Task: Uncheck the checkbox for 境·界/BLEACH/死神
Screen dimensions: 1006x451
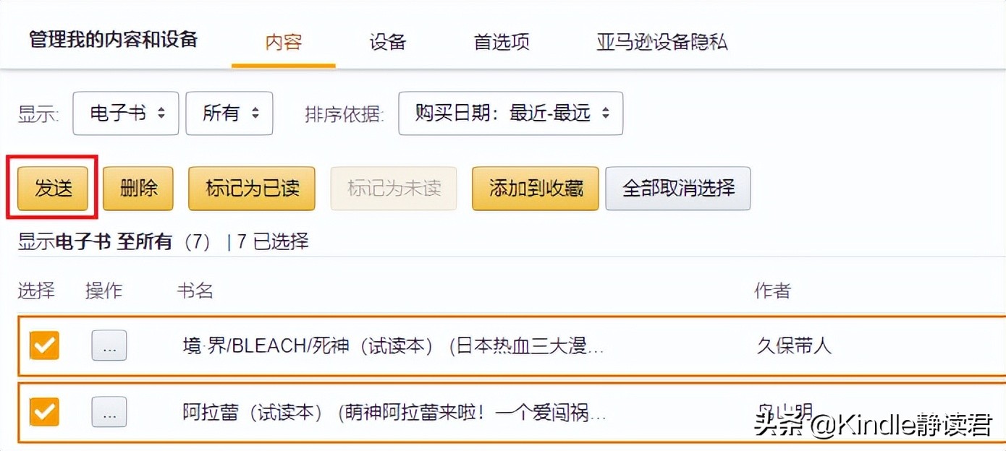Action: coord(43,346)
